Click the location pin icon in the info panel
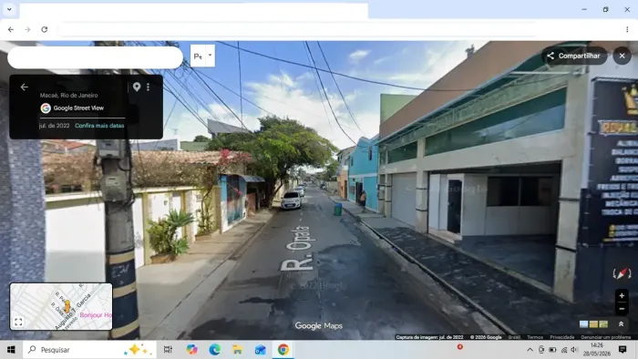 click(x=137, y=87)
